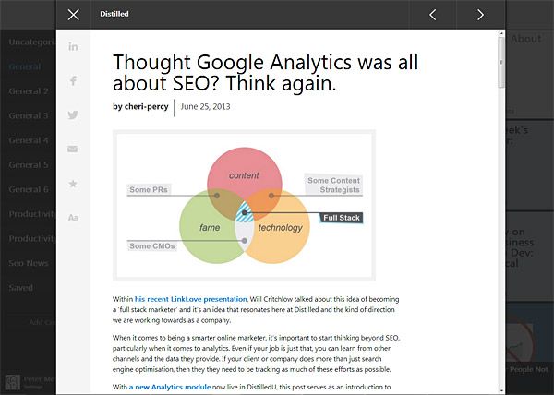Go to the previous article arrow

click(x=433, y=15)
